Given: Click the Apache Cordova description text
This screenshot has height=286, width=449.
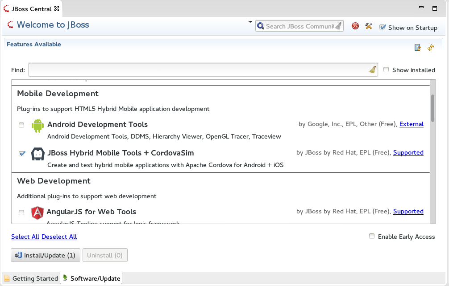Looking at the screenshot, I should point(165,165).
